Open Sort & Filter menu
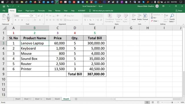 point(166,18)
